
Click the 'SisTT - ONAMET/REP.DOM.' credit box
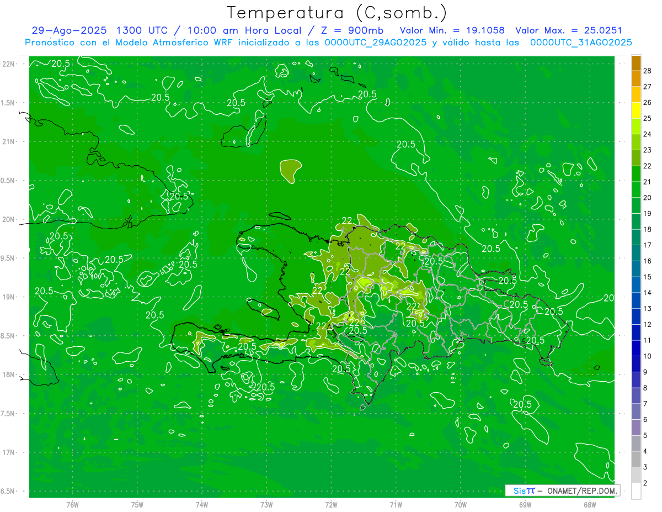click(x=562, y=490)
